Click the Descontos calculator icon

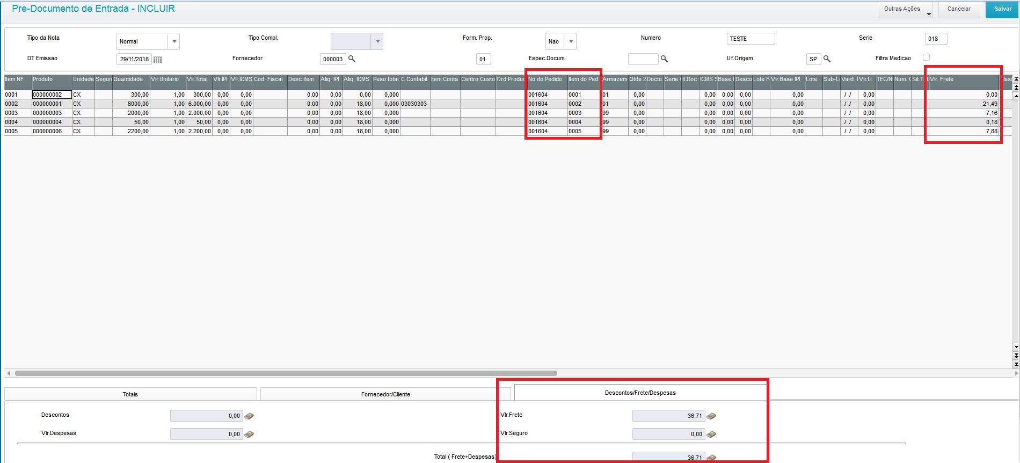click(249, 416)
